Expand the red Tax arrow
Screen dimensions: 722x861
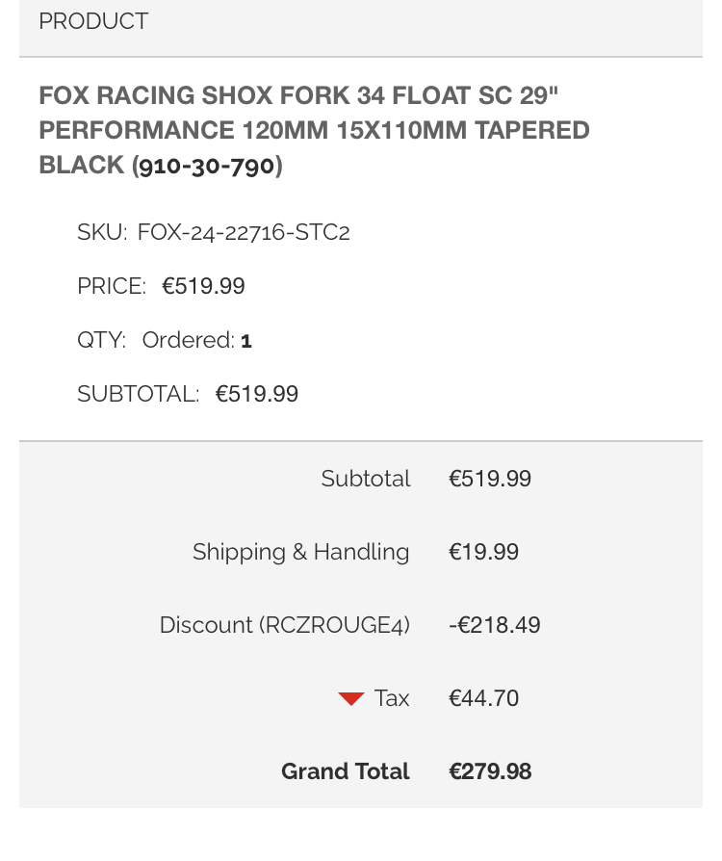[x=350, y=698]
